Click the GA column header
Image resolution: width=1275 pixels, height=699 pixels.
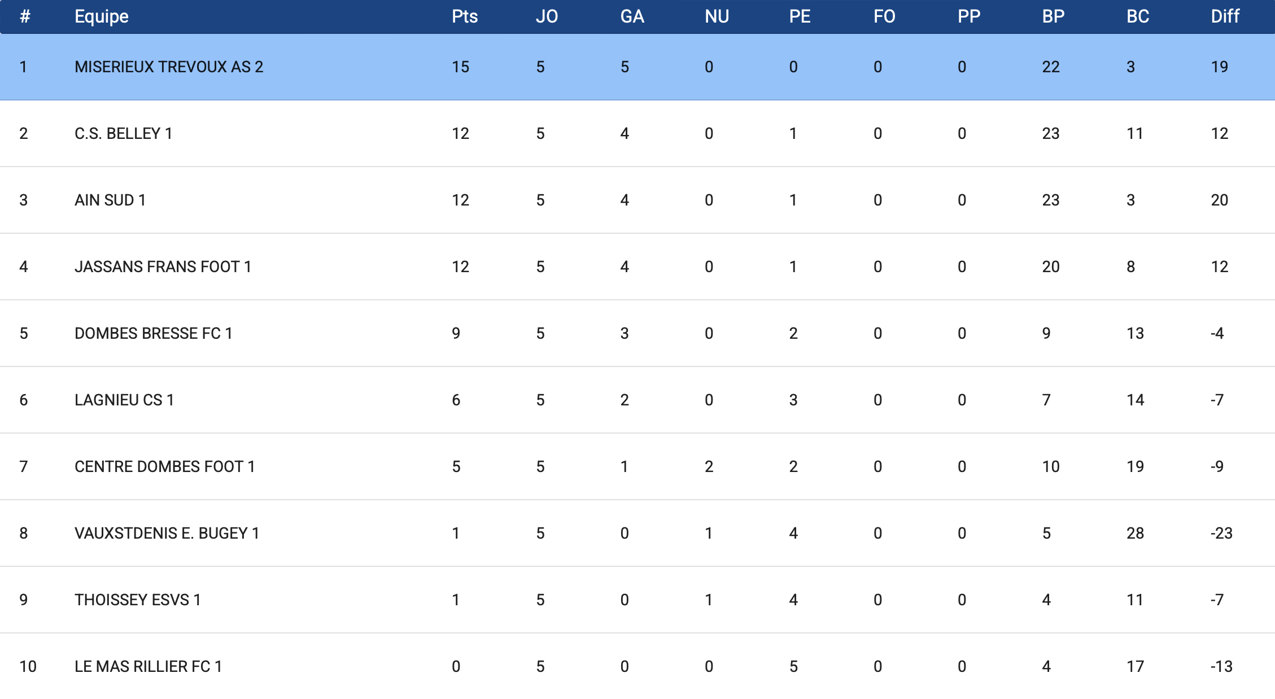pos(632,16)
